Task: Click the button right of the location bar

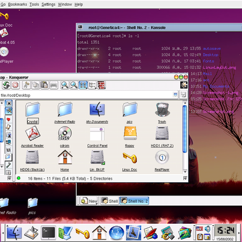Action: click(183, 94)
